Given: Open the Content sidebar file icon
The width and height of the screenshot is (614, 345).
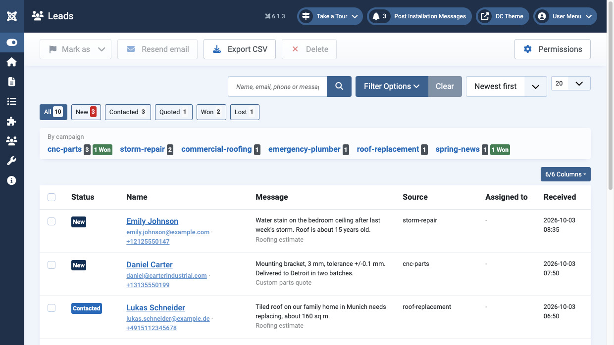Looking at the screenshot, I should click(x=12, y=82).
